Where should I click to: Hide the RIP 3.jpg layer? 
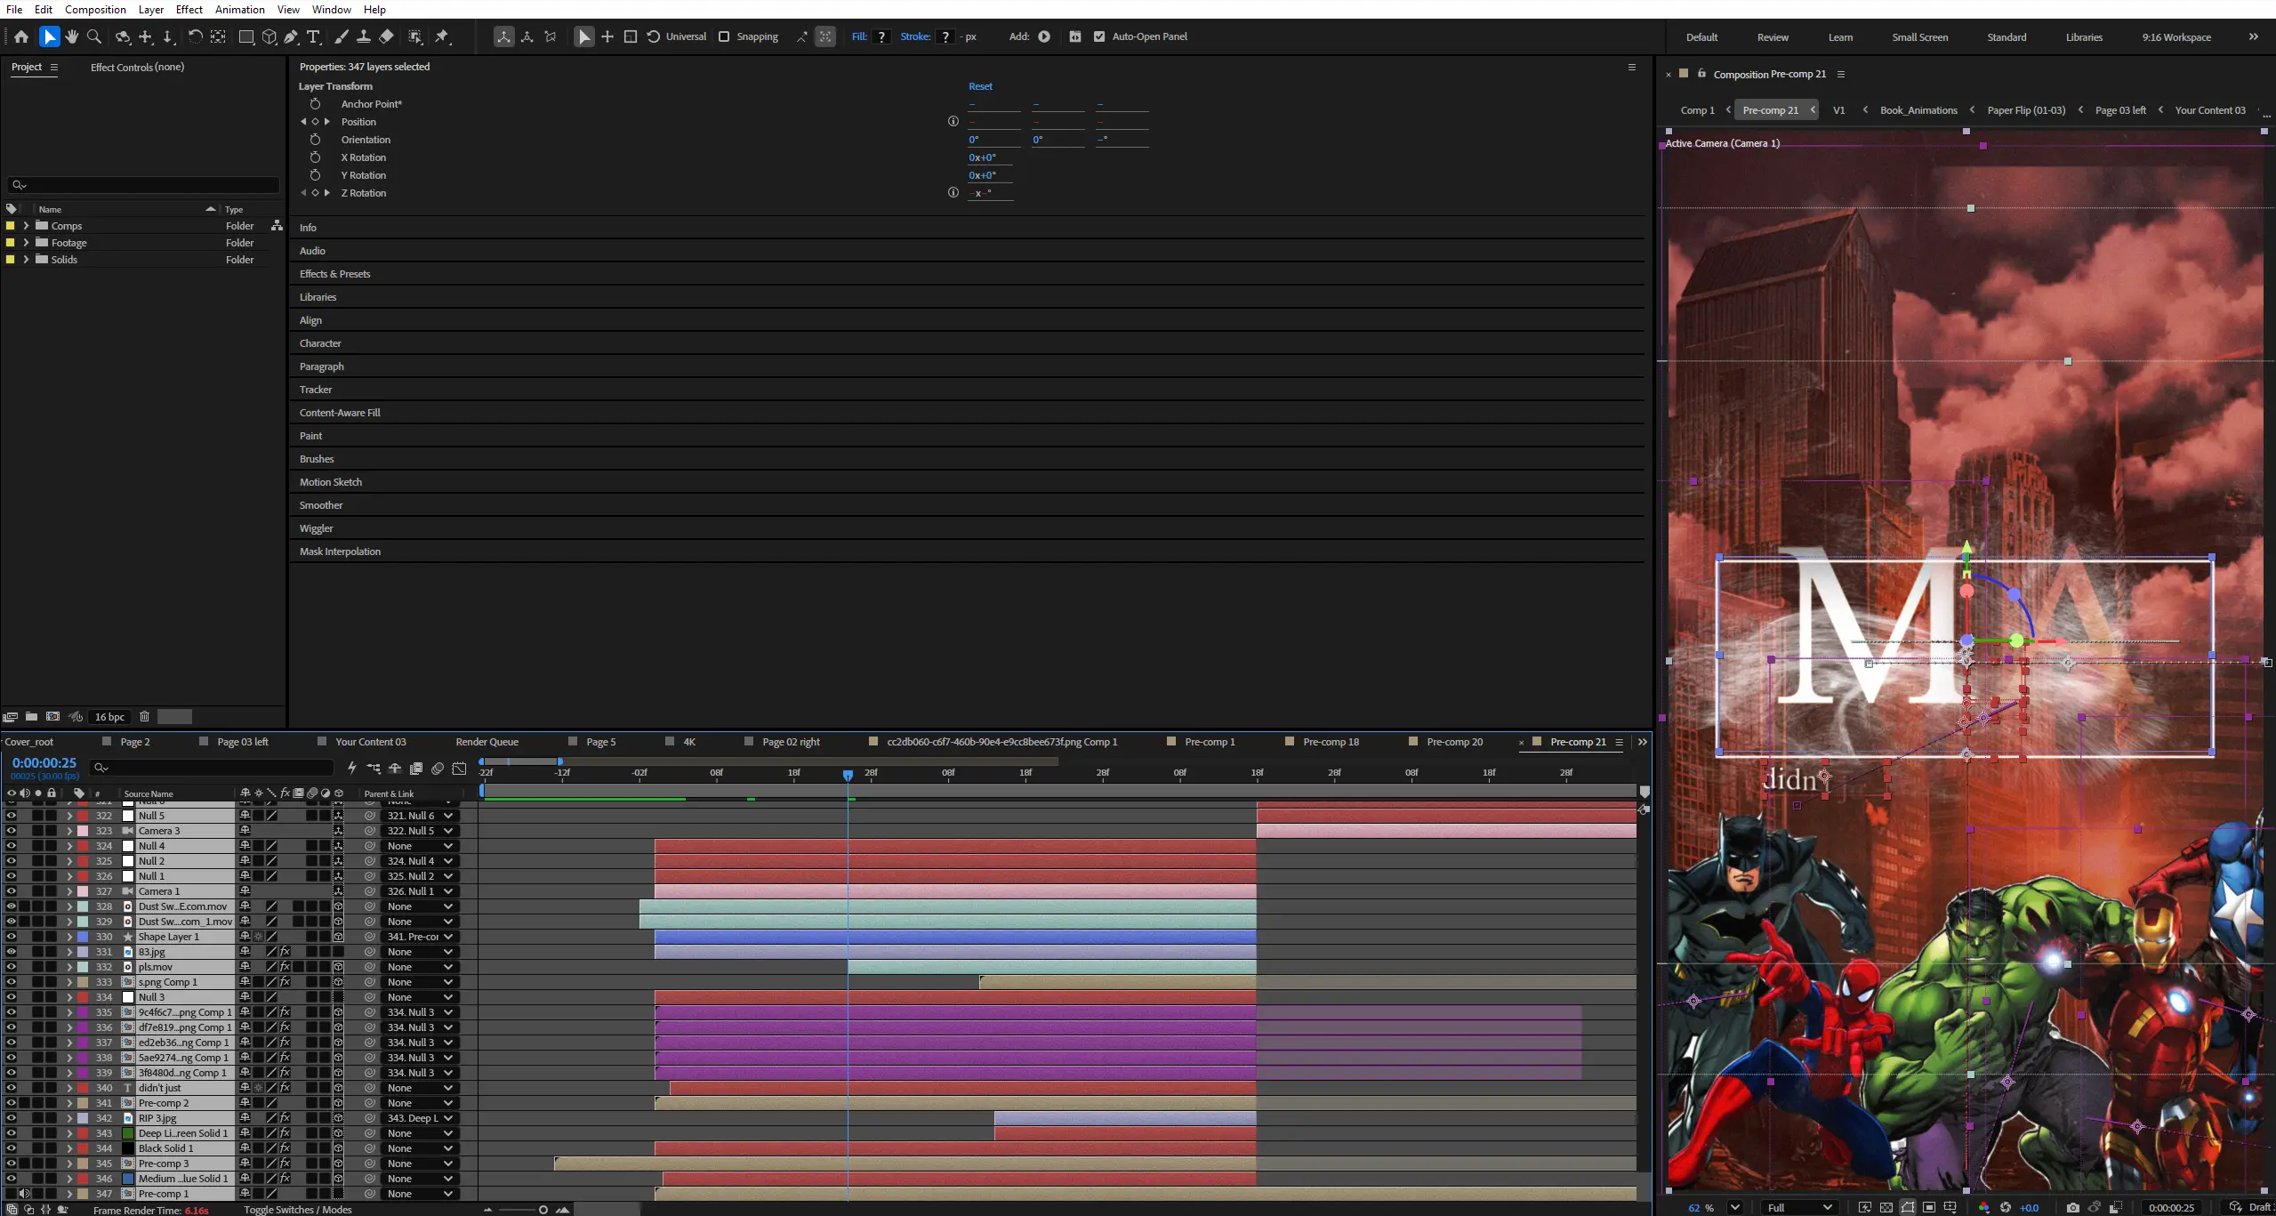pyautogui.click(x=11, y=1118)
